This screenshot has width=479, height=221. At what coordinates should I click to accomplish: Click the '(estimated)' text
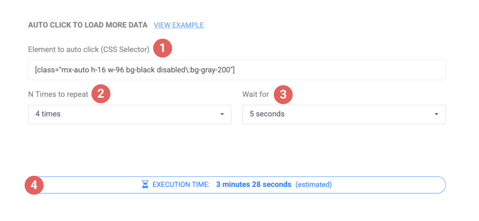(313, 185)
